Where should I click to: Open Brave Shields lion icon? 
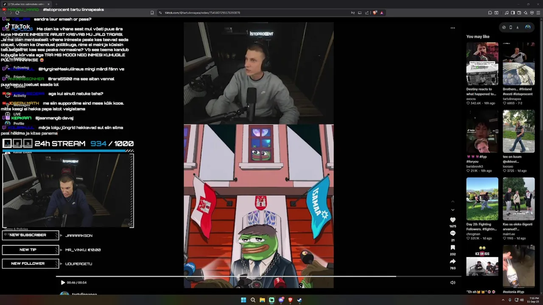click(375, 13)
